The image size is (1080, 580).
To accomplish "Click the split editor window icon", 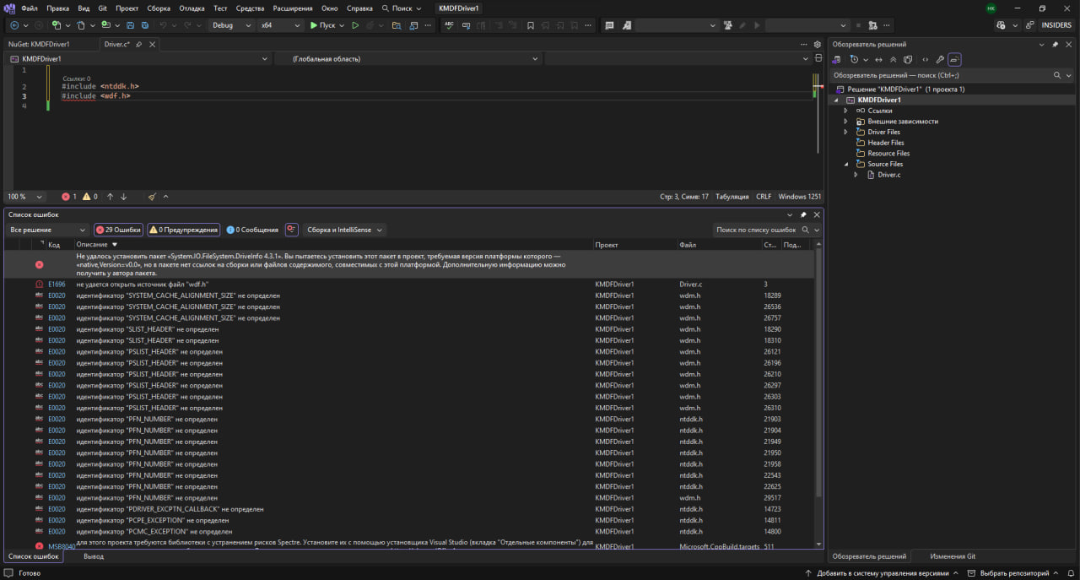I will (x=818, y=58).
